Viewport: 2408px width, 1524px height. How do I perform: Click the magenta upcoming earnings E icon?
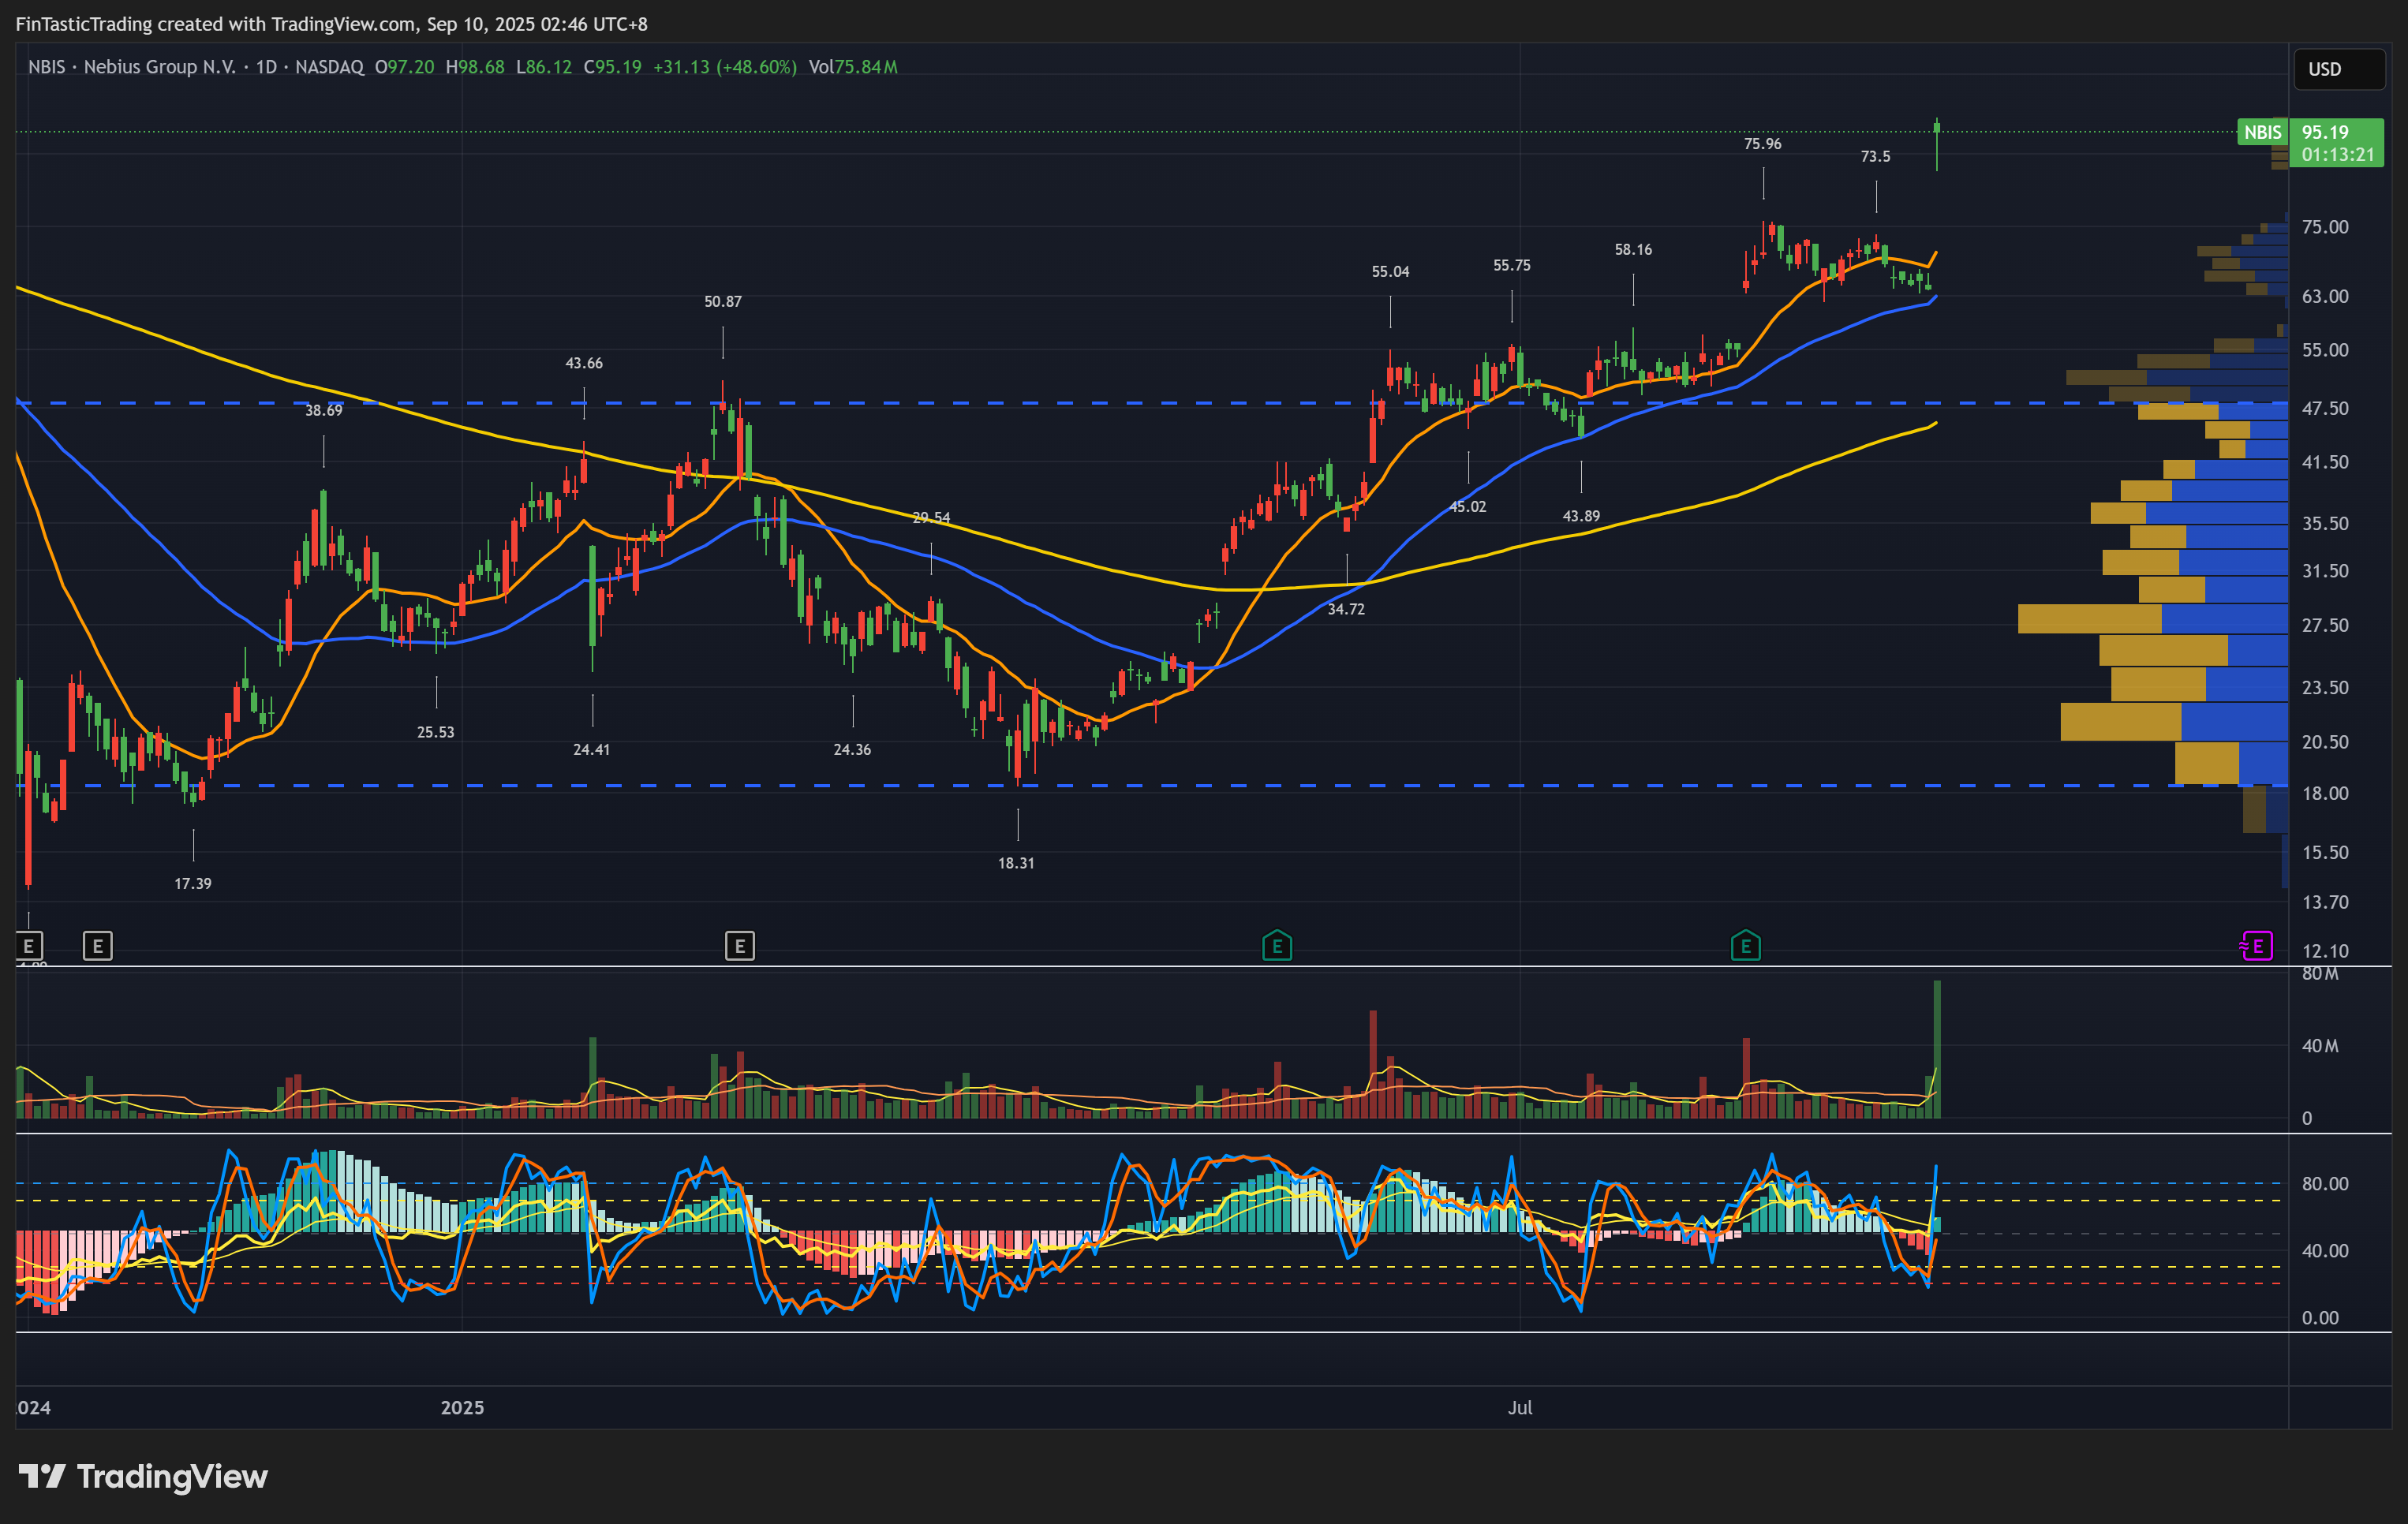[2257, 945]
